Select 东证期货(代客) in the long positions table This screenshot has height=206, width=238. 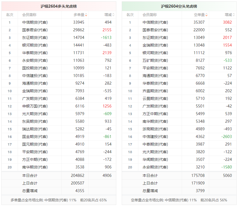(35, 38)
